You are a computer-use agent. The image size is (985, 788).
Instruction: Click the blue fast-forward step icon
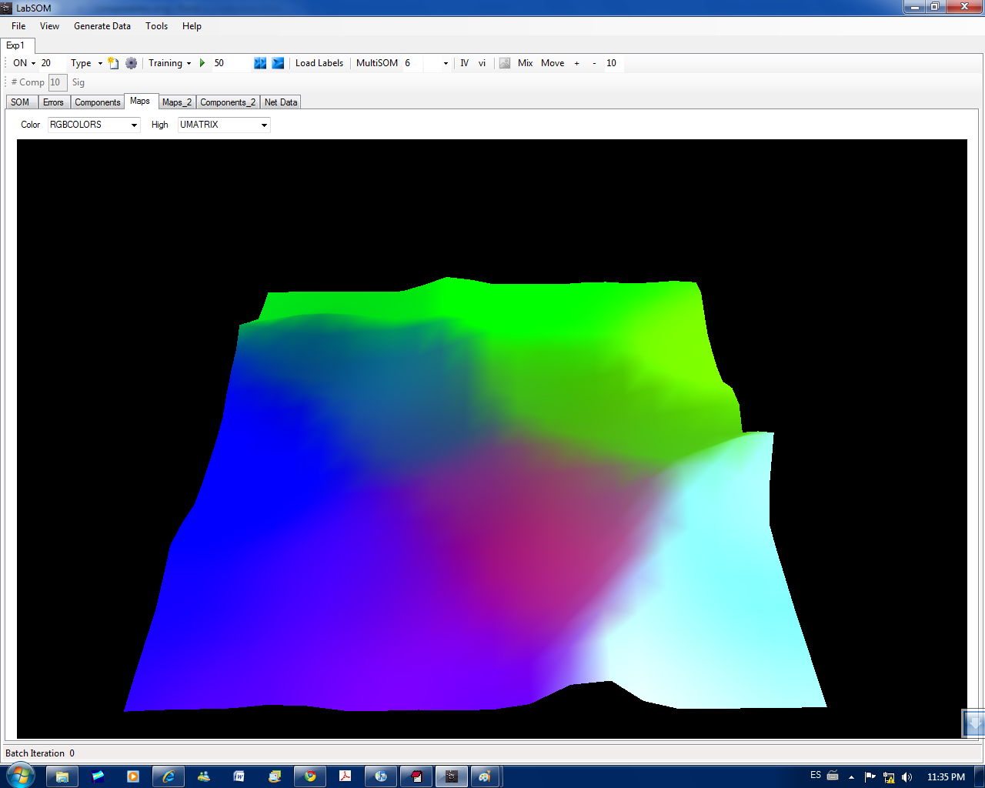coord(260,63)
